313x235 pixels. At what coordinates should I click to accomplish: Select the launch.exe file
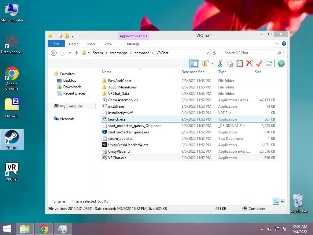(188, 119)
